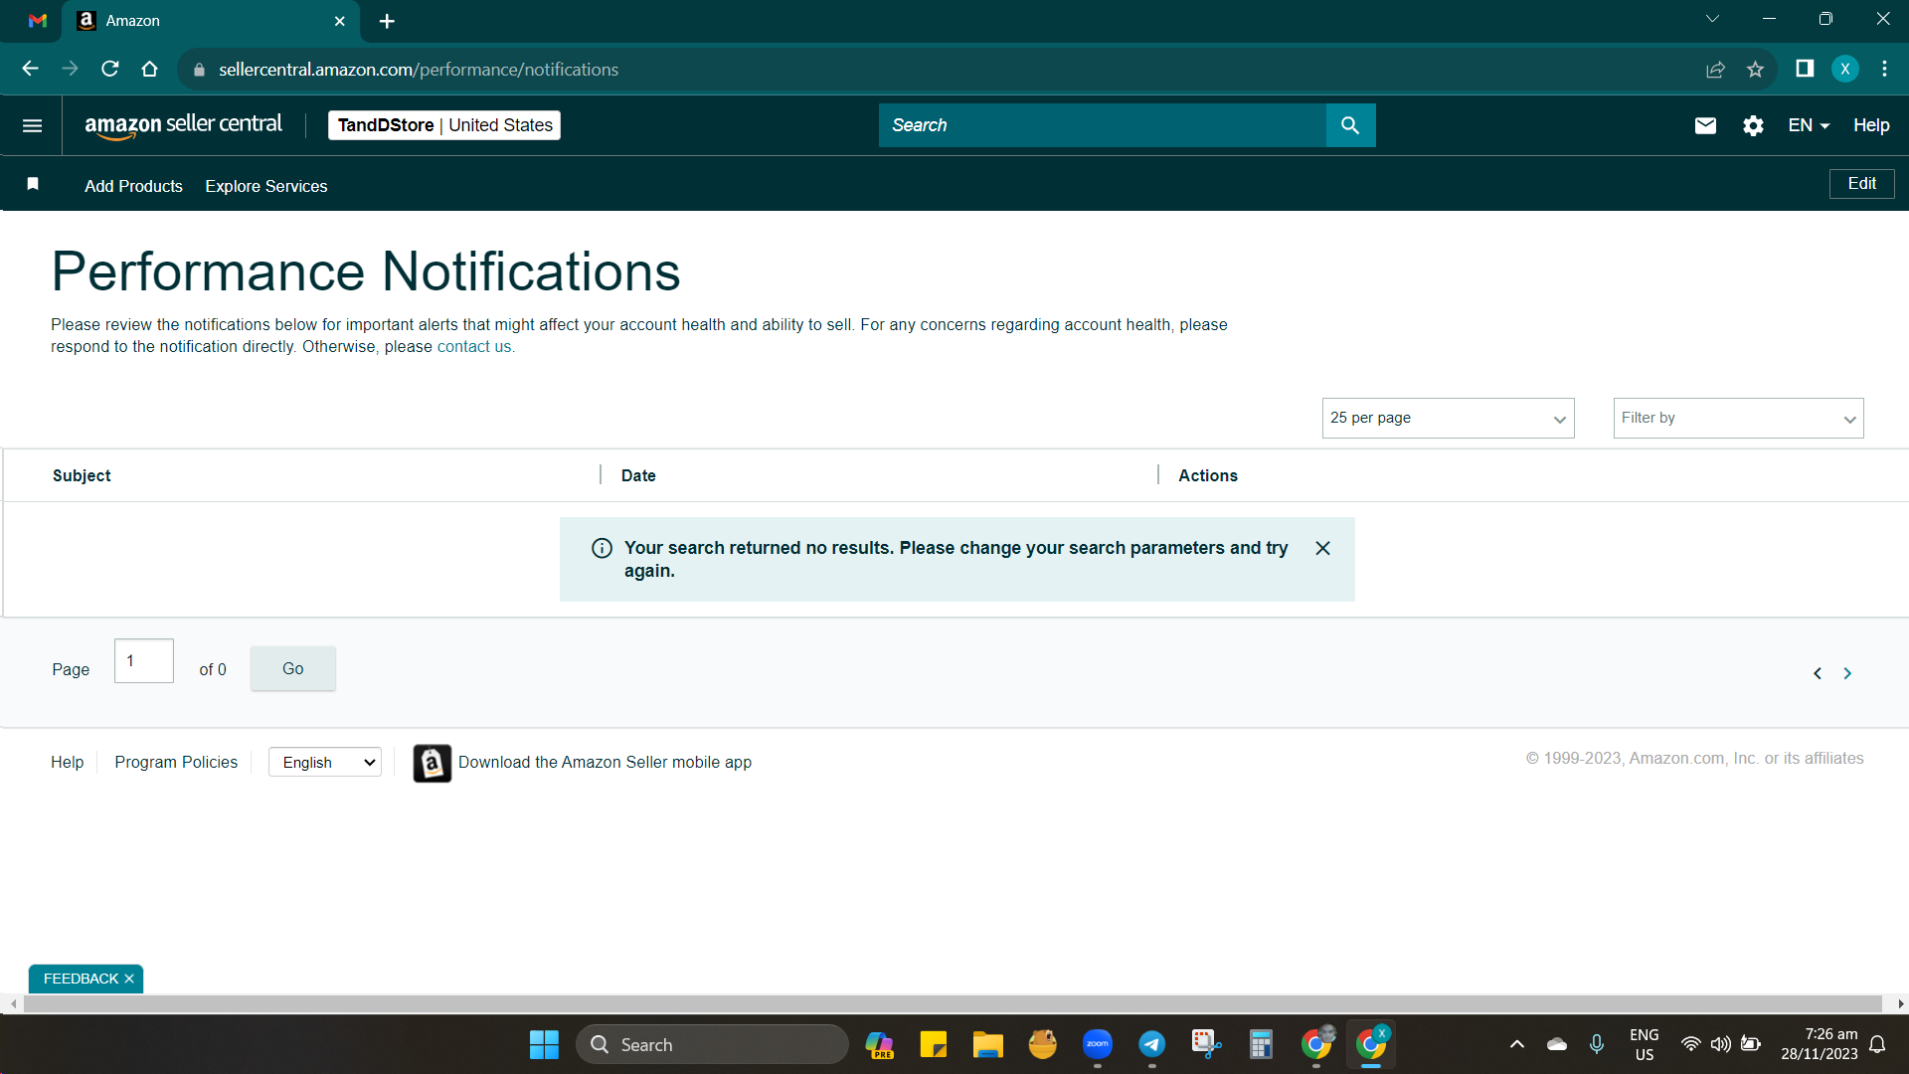Switch to the Gmail pinned tab
The height and width of the screenshot is (1074, 1909).
(38, 21)
